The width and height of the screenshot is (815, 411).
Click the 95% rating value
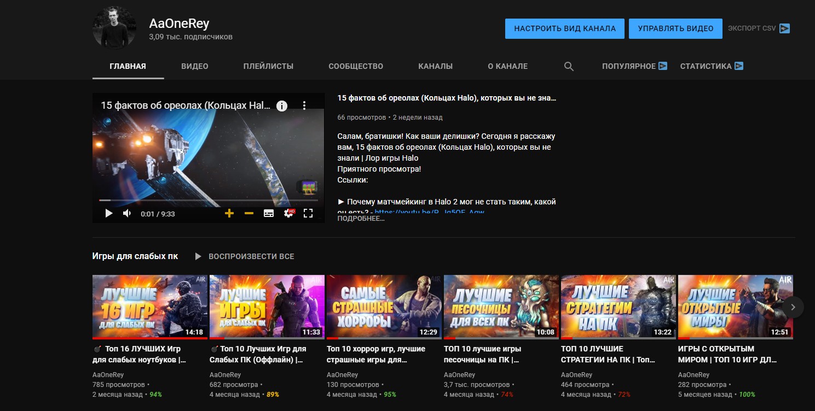(x=390, y=395)
